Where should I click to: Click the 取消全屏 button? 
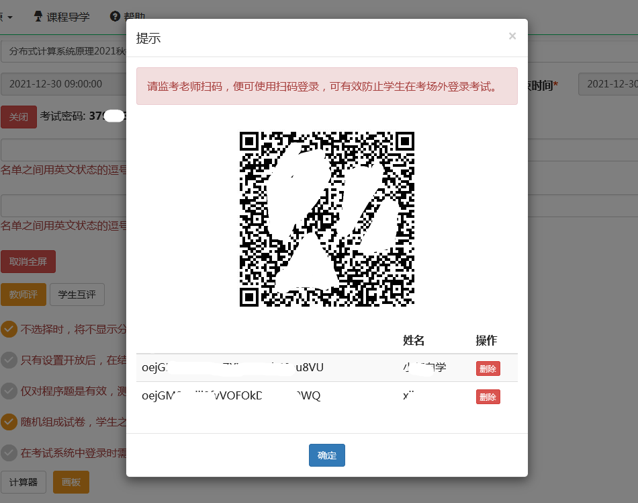[28, 262]
